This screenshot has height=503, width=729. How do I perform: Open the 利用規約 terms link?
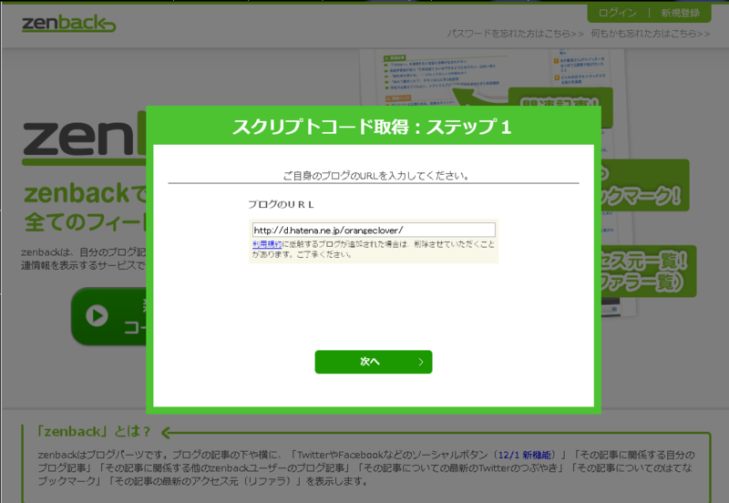pyautogui.click(x=267, y=244)
